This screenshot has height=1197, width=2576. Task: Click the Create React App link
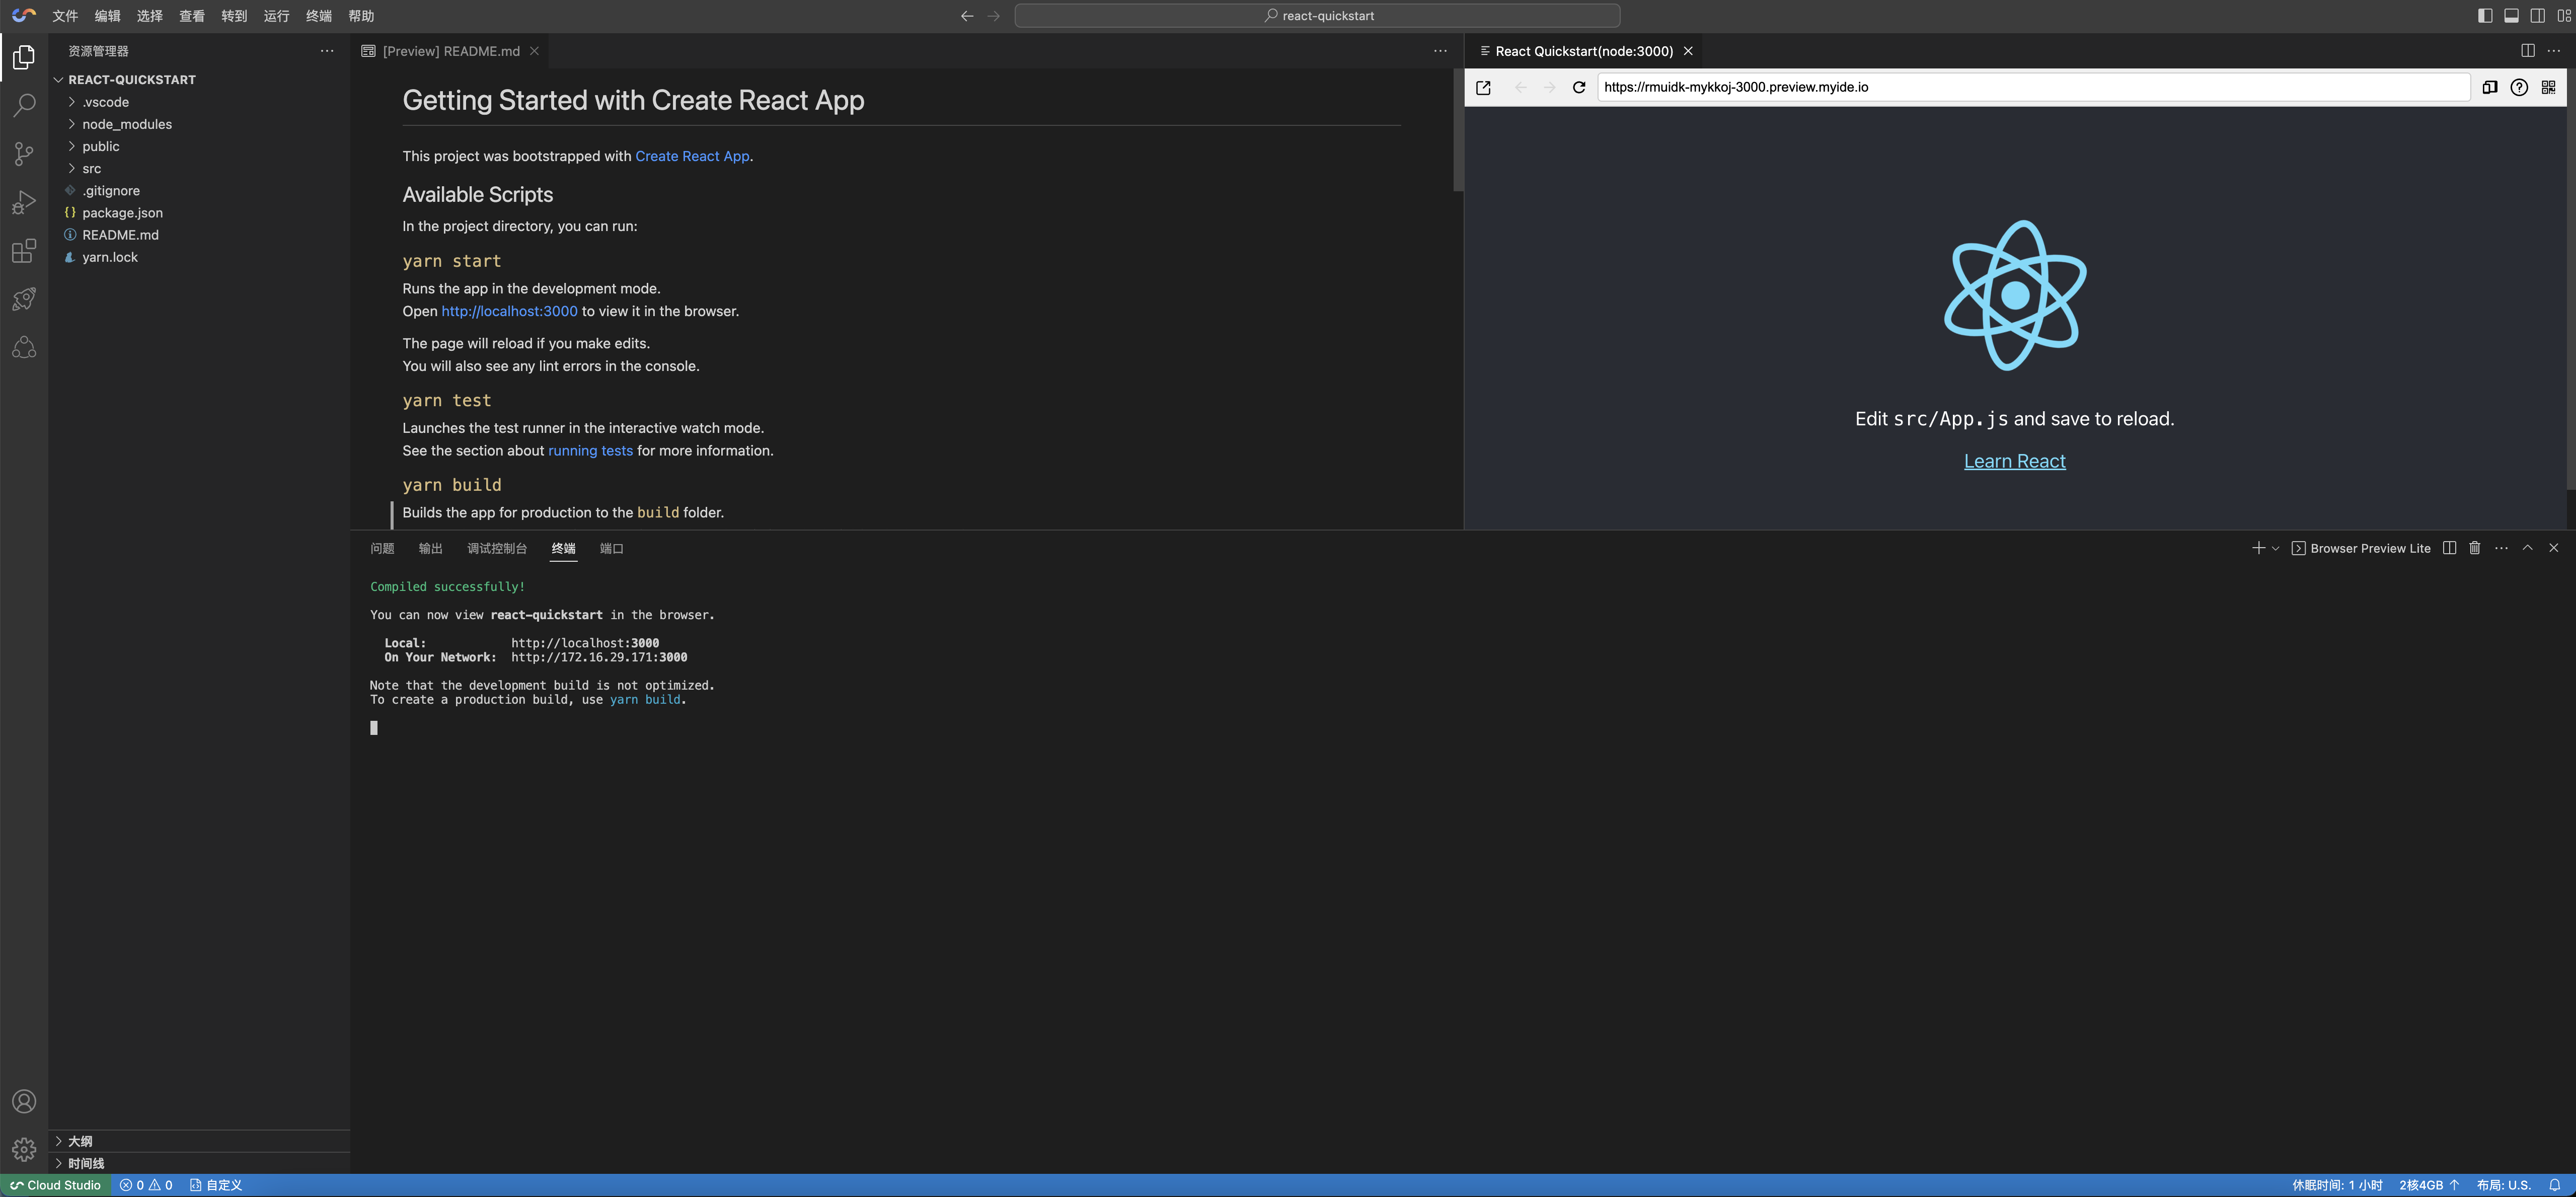tap(692, 156)
